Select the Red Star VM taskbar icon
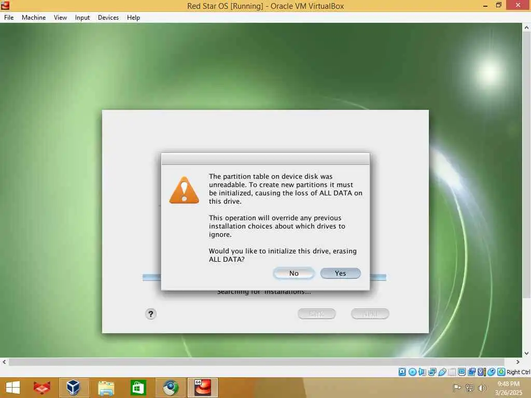The image size is (531, 398). [x=203, y=388]
